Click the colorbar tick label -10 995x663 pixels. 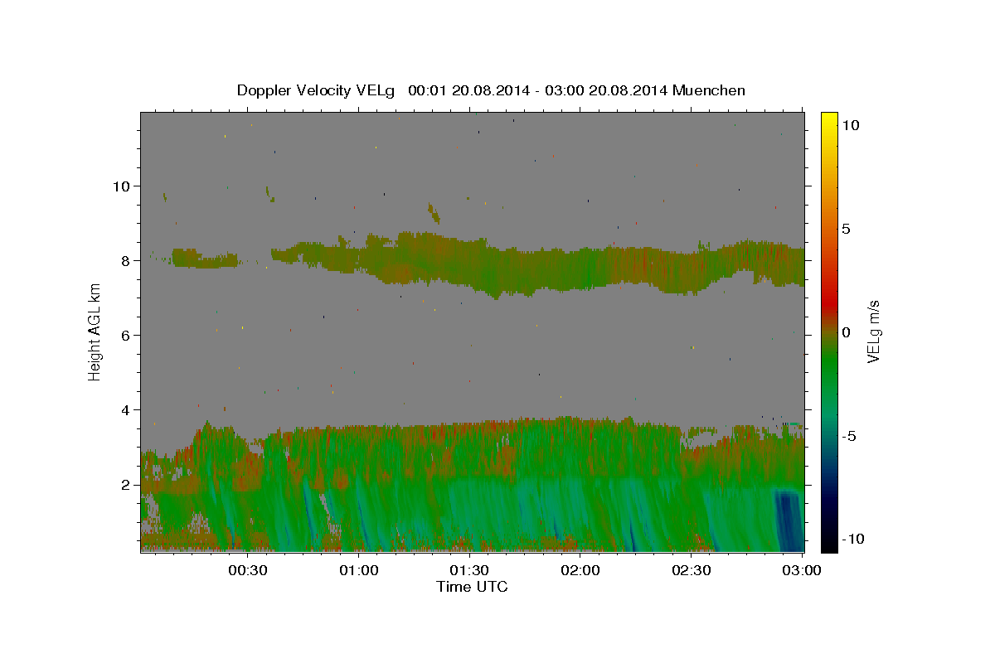pyautogui.click(x=852, y=539)
